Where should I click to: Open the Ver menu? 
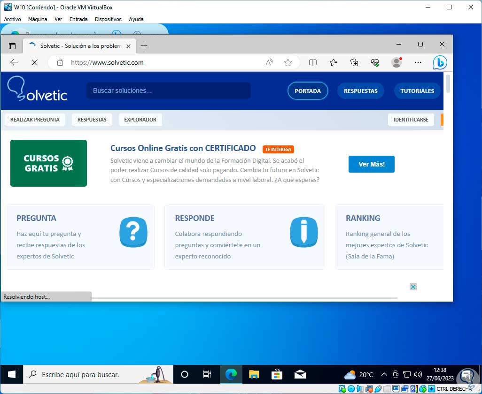click(58, 19)
